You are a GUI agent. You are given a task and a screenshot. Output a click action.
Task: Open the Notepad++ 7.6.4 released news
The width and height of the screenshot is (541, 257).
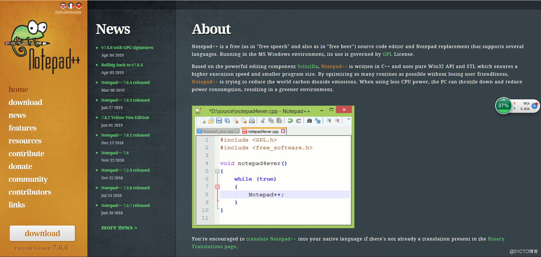coord(125,83)
